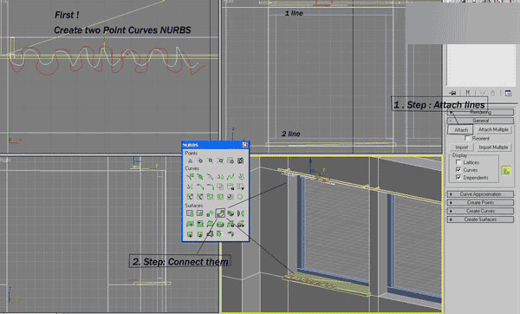Image resolution: width=520 pixels, height=314 pixels.
Task: Expand the Create Surfaces rollout
Action: click(x=480, y=219)
